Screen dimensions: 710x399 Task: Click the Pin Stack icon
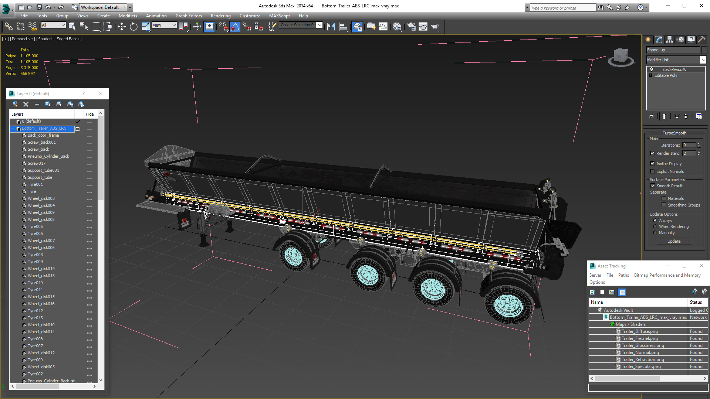651,116
